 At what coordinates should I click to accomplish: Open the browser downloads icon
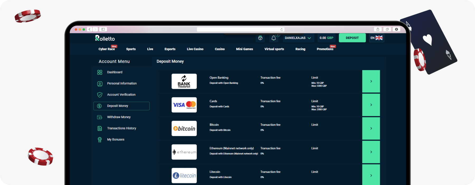396,29
